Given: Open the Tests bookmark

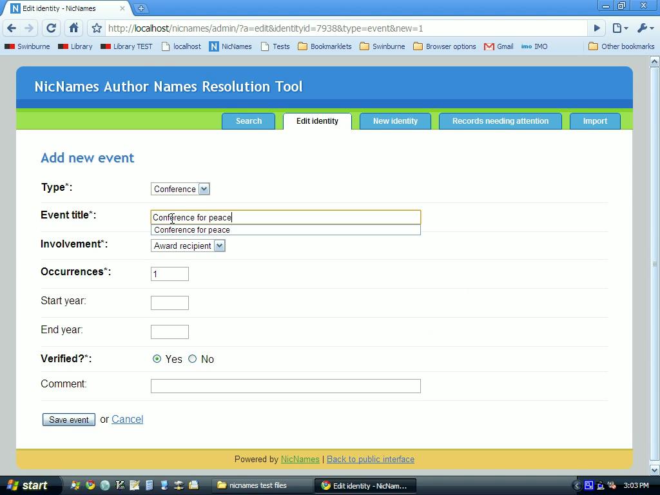Looking at the screenshot, I should click(x=275, y=46).
